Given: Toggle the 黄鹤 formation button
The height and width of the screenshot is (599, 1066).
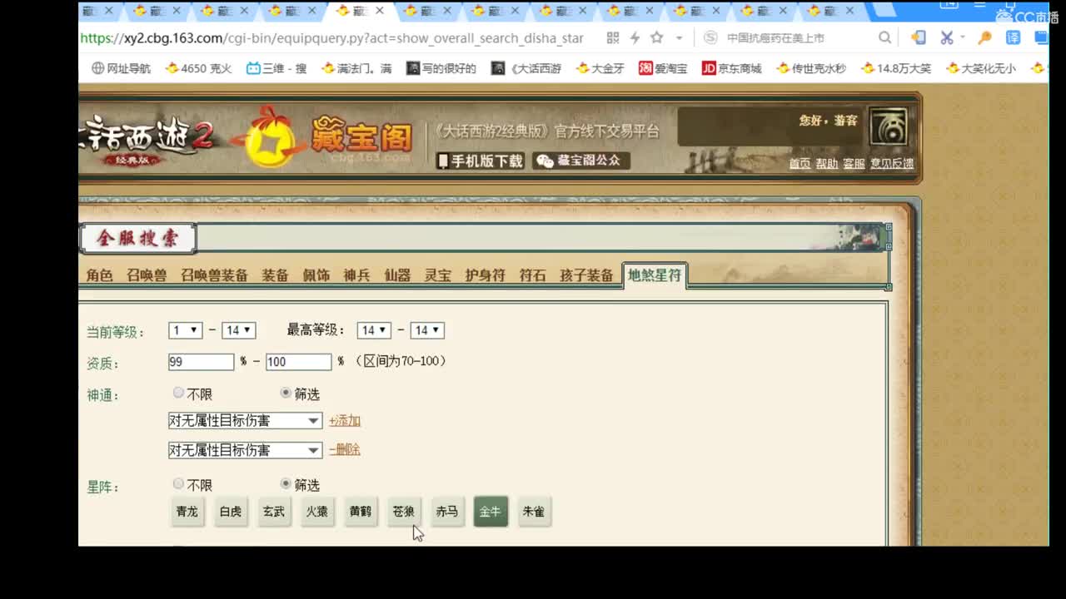Looking at the screenshot, I should click(361, 512).
